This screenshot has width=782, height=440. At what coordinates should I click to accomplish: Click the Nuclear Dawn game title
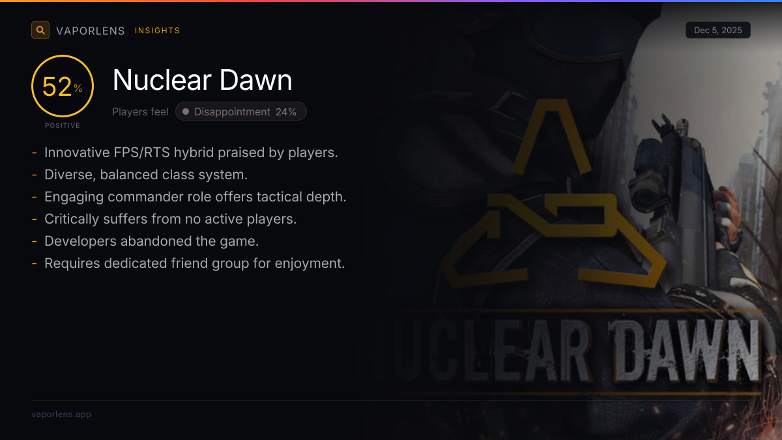(202, 80)
